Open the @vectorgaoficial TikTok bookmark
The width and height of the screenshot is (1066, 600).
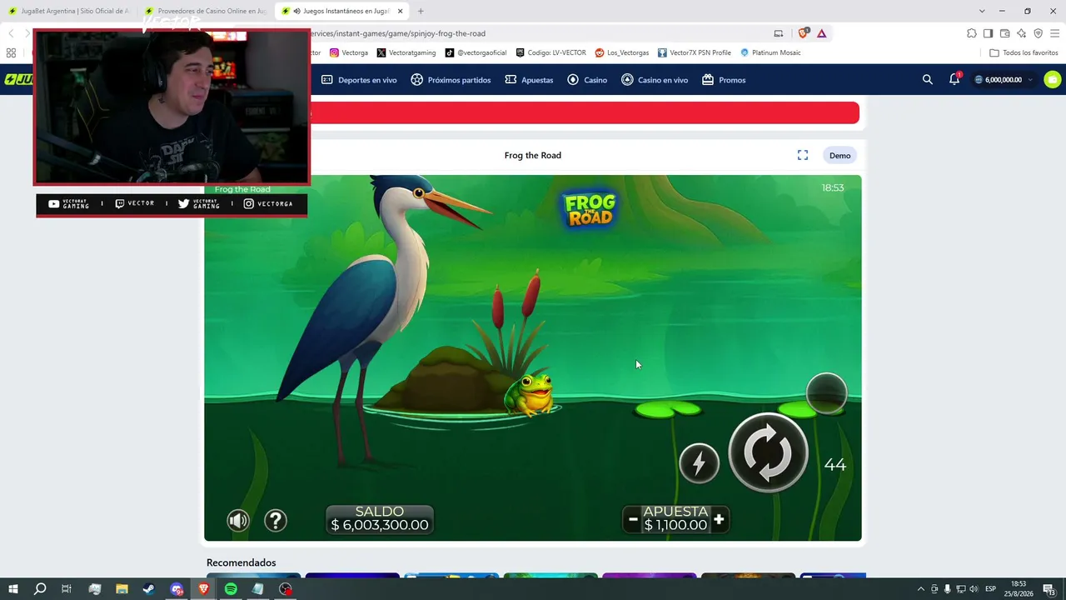pos(476,52)
